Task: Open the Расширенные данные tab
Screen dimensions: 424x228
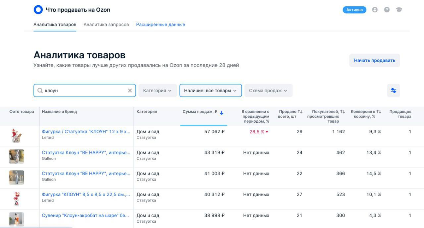Action: pos(160,25)
